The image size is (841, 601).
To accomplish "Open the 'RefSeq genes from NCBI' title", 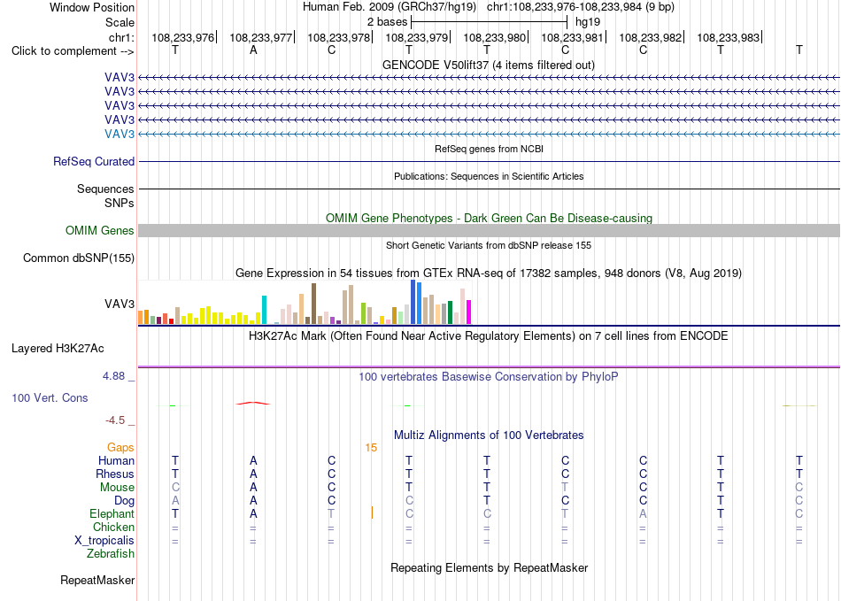I will [x=490, y=149].
